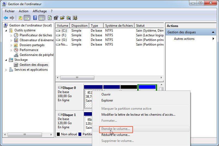Click the Disque 0 label
The image size is (219, 146).
(69, 88)
